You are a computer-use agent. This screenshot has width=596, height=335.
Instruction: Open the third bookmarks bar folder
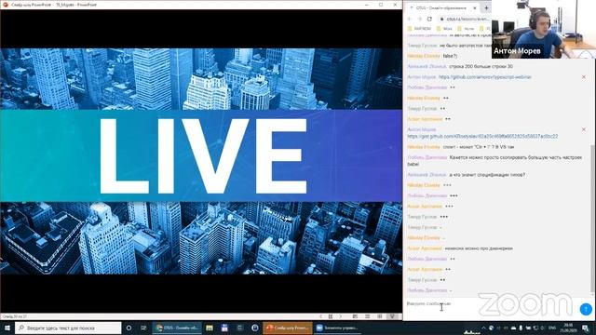pos(466,29)
